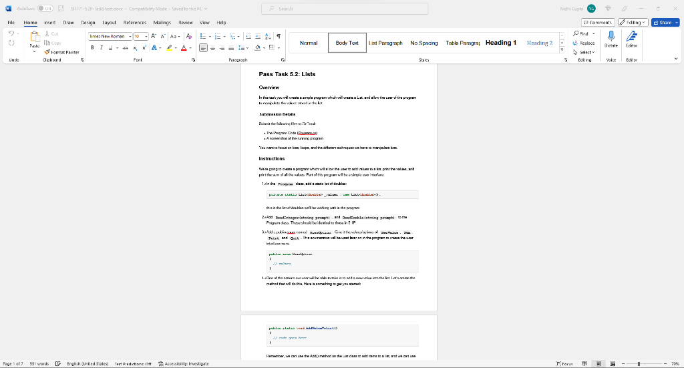Viewport: 684px width, 368px height.
Task: Click the Focus mode button
Action: (564, 363)
